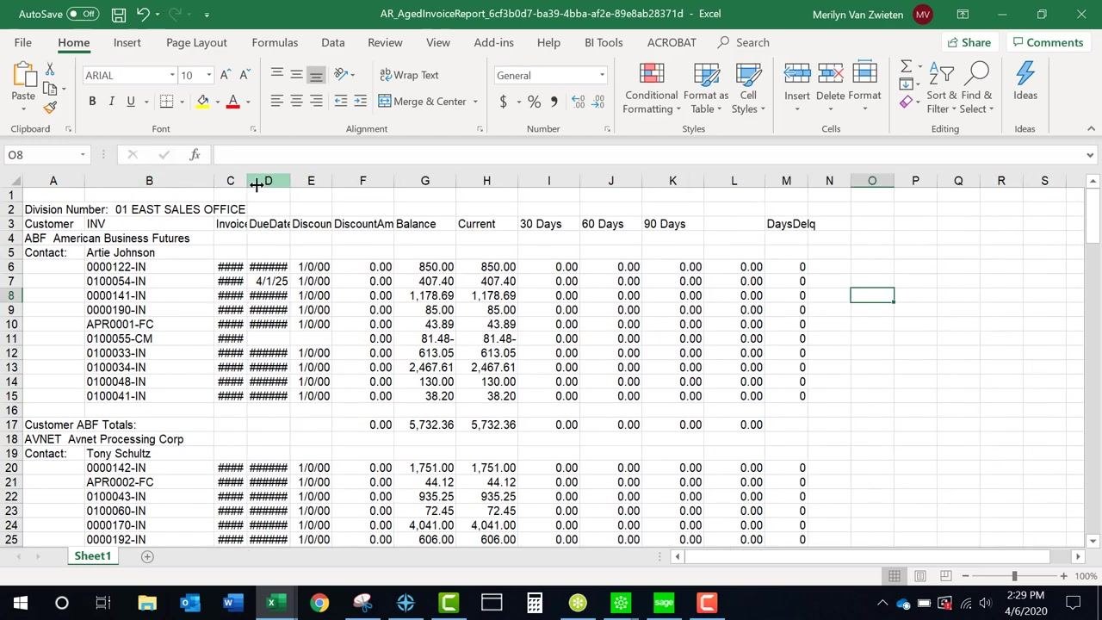The width and height of the screenshot is (1102, 620).
Task: Adjust the zoom slider in status bar
Action: coord(1014,576)
